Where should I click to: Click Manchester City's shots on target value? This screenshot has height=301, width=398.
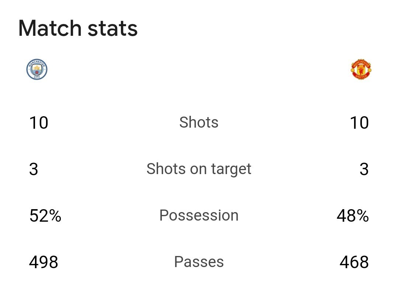click(34, 169)
